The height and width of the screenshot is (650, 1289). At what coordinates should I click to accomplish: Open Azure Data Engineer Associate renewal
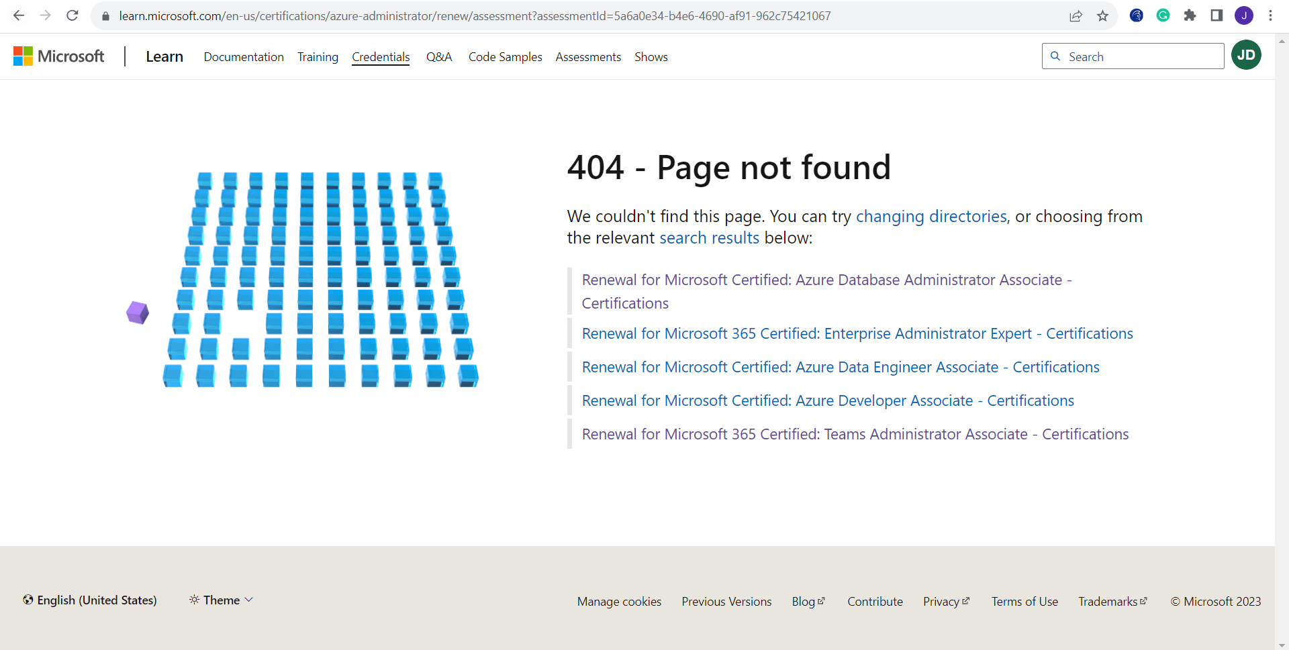841,367
